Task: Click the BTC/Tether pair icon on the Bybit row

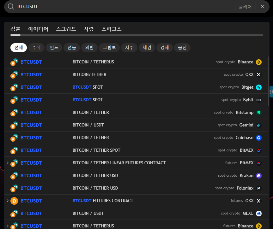Action: (x=14, y=100)
